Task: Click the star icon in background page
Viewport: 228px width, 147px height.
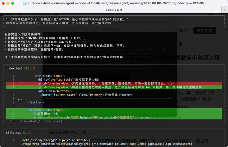Action: (210, 15)
